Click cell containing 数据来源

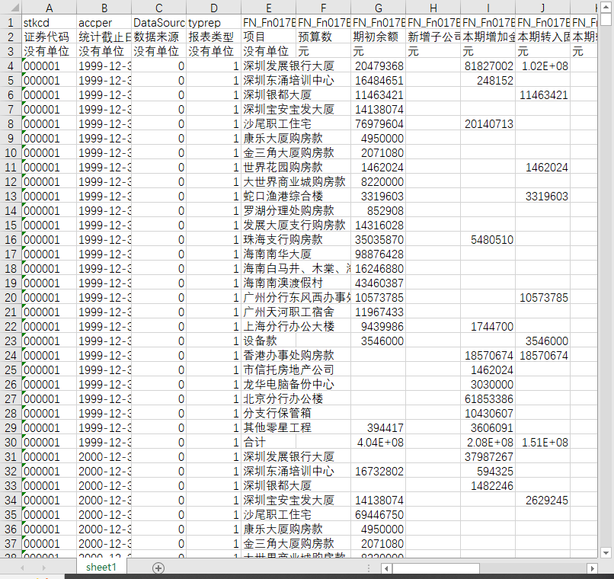[x=158, y=37]
